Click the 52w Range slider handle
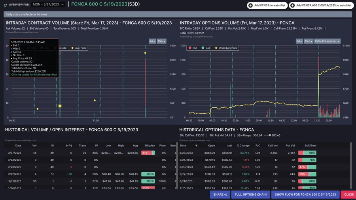Image resolution: width=356 pixels, height=200 pixels. (x=270, y=135)
